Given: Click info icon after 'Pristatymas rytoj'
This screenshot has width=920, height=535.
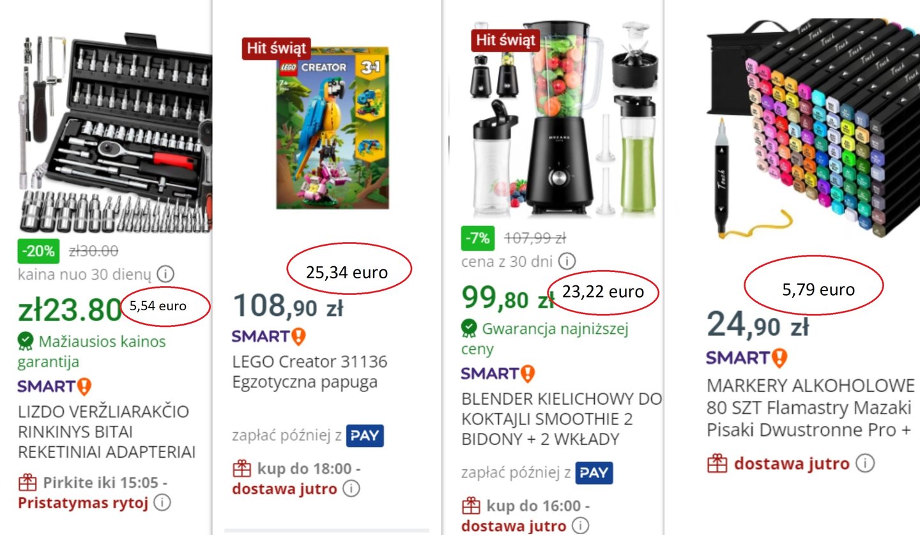Looking at the screenshot, I should tap(162, 503).
